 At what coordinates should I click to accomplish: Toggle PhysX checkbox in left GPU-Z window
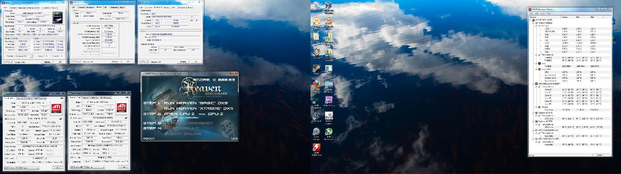tap(38, 162)
